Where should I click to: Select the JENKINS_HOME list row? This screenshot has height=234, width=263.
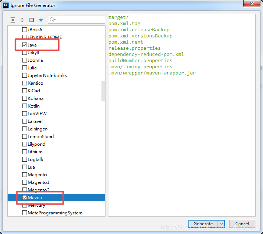(x=56, y=37)
